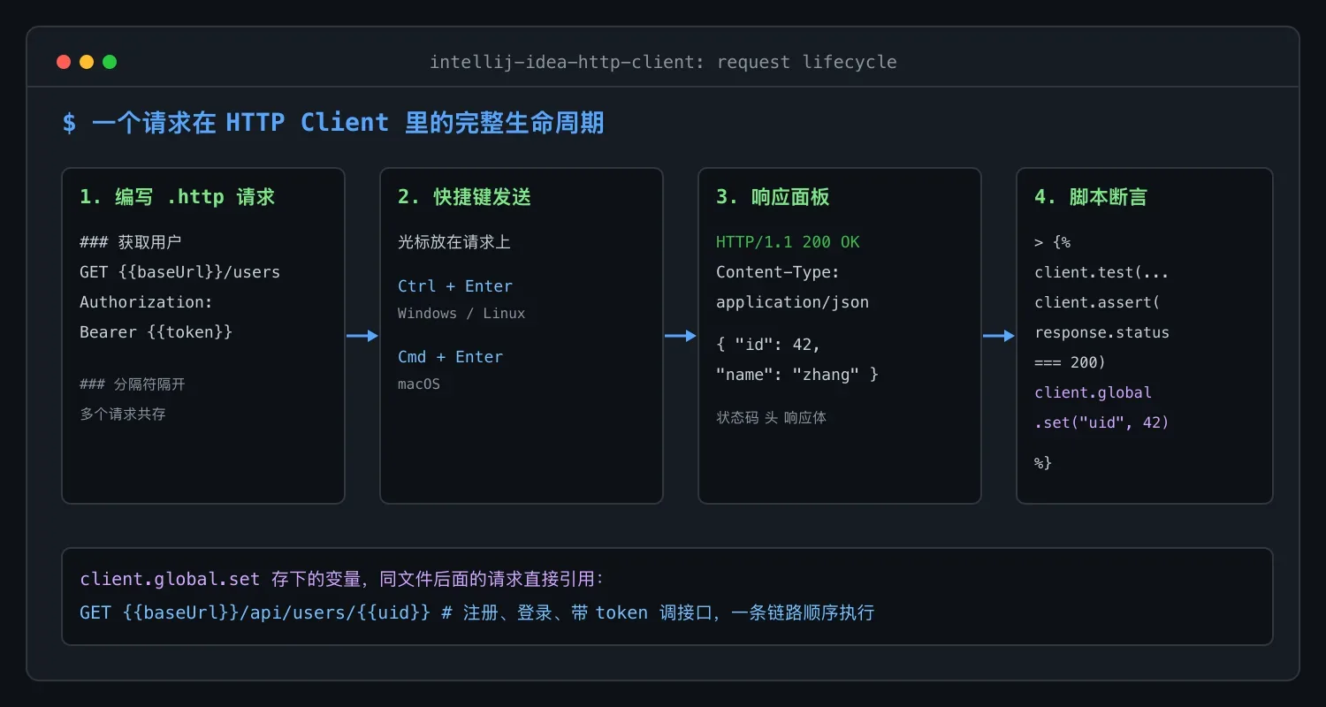Click the 'Windows / Linux' label
The image size is (1326, 707).
click(461, 314)
